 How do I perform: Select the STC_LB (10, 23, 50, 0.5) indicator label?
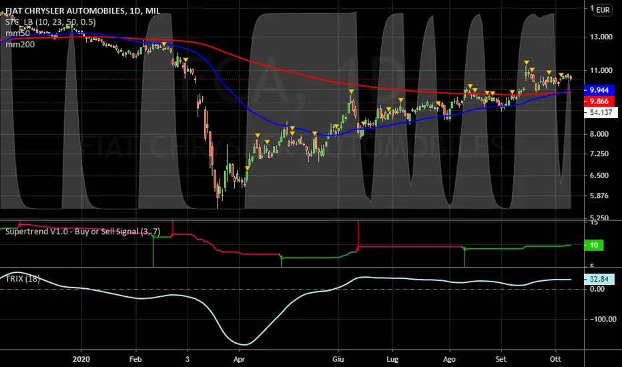point(50,22)
